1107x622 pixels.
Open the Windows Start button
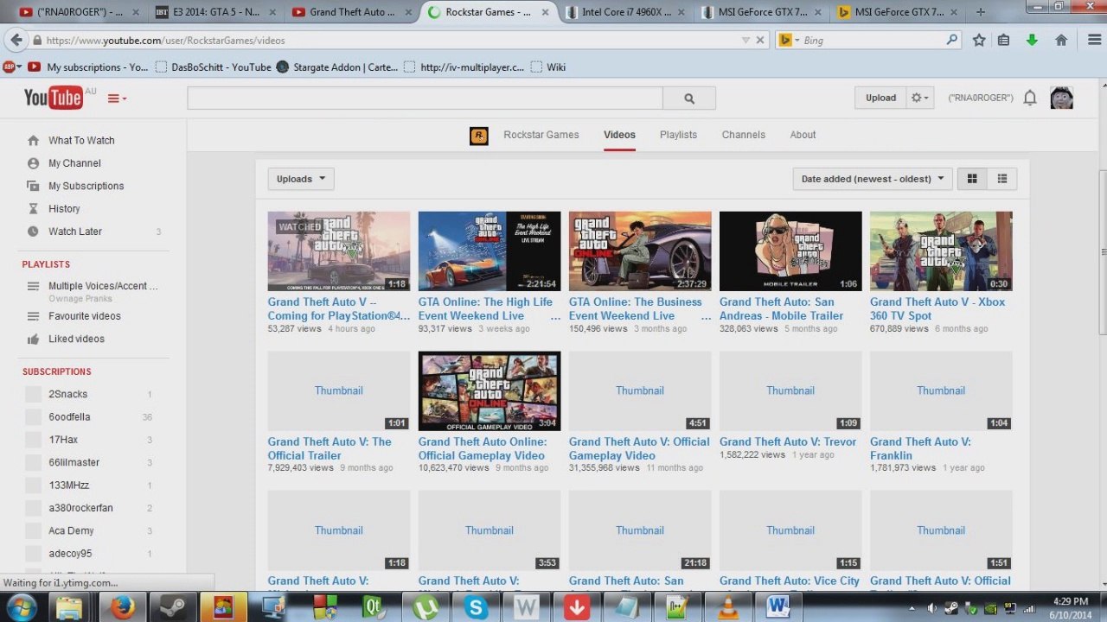tap(20, 607)
